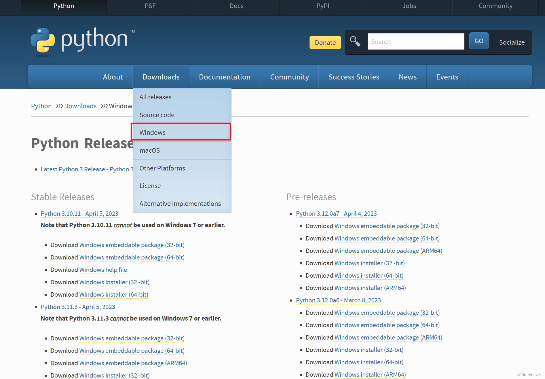Download 3.10.11 Windows embeddable package (64-bit)
The image size is (545, 379).
pos(132,257)
